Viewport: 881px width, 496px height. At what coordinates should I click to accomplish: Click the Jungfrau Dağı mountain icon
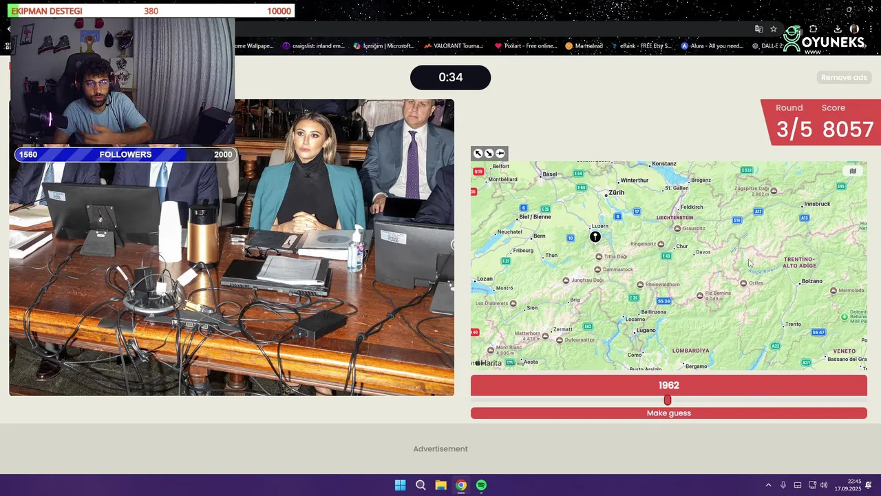[x=566, y=280]
